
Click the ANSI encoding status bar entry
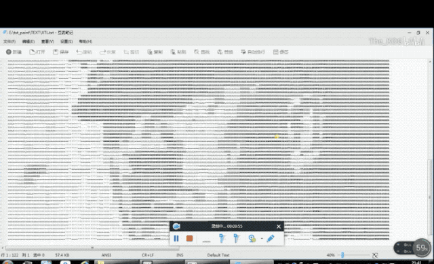(106, 255)
